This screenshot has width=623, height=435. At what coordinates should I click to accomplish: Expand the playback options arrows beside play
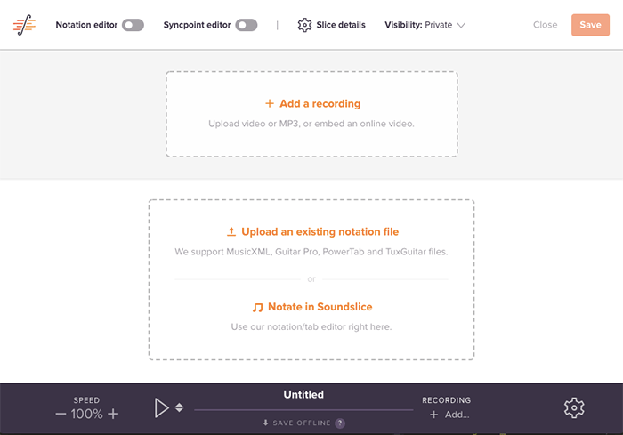pos(179,407)
